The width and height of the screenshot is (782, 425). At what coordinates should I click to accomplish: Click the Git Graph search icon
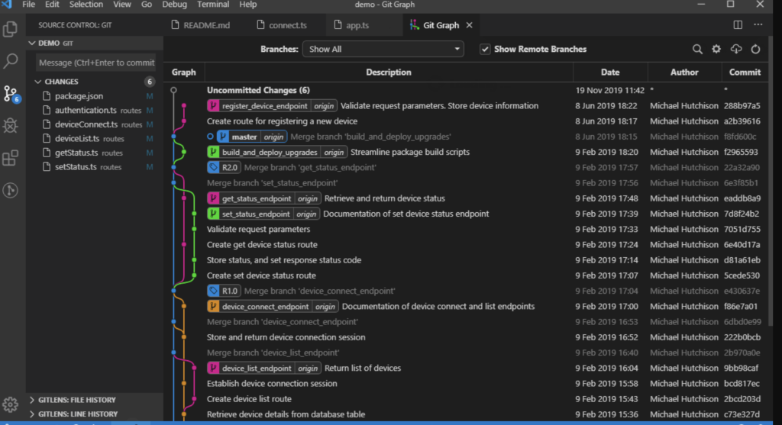[x=697, y=49]
